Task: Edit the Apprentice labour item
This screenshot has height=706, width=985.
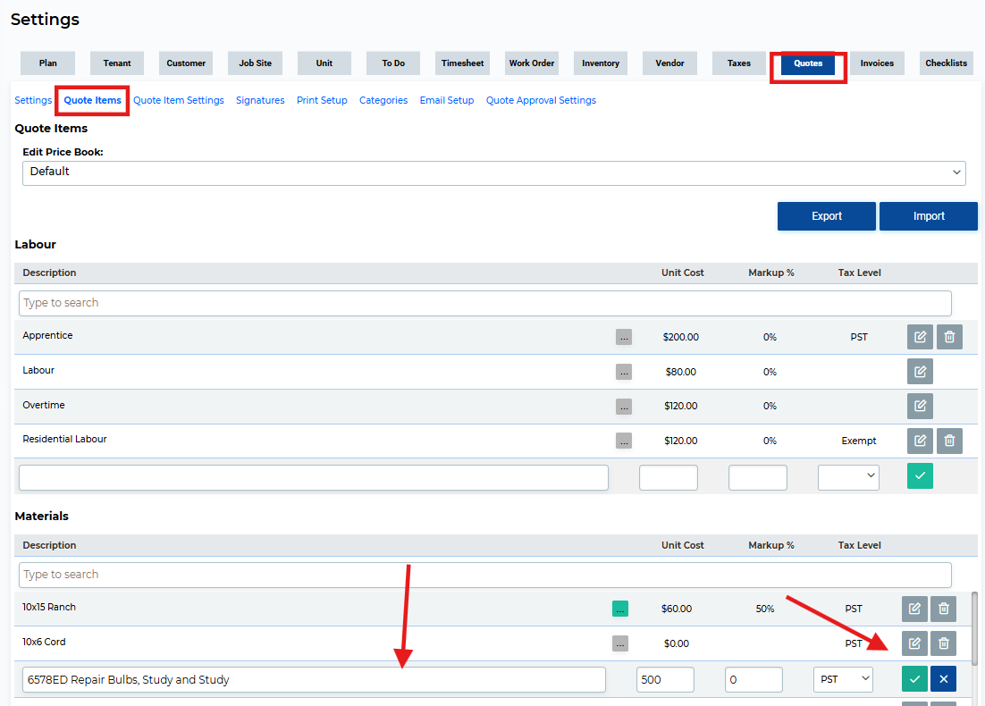Action: tap(920, 337)
